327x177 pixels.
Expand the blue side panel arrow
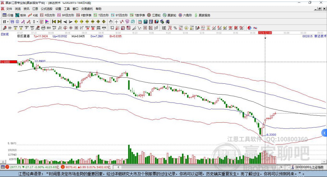[324, 133]
